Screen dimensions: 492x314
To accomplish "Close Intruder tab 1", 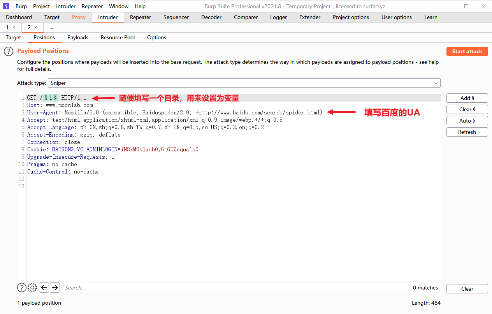I will tap(14, 28).
